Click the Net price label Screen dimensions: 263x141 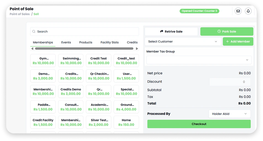(x=155, y=73)
